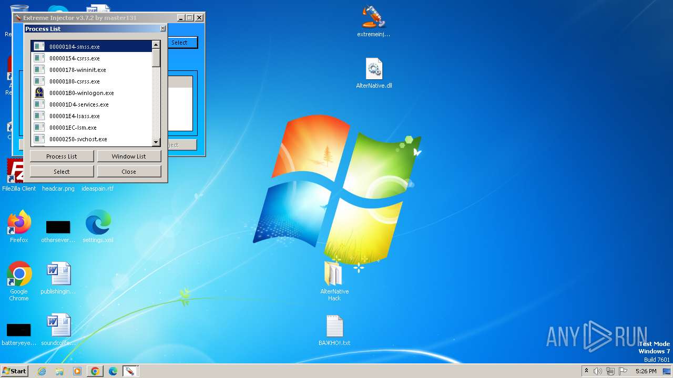
Task: Select 00000250-svchost.exe text entry
Action: point(78,139)
